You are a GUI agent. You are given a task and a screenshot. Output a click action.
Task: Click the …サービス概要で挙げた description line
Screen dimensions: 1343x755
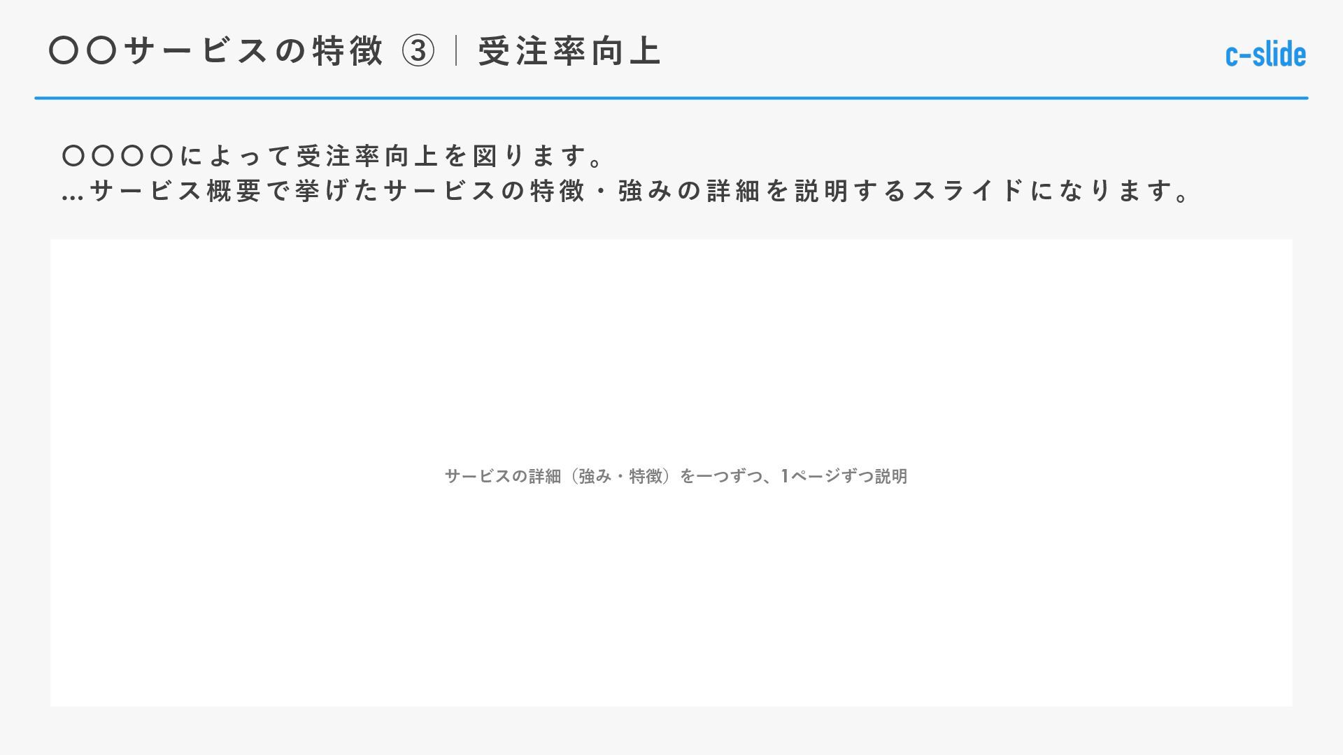[626, 191]
